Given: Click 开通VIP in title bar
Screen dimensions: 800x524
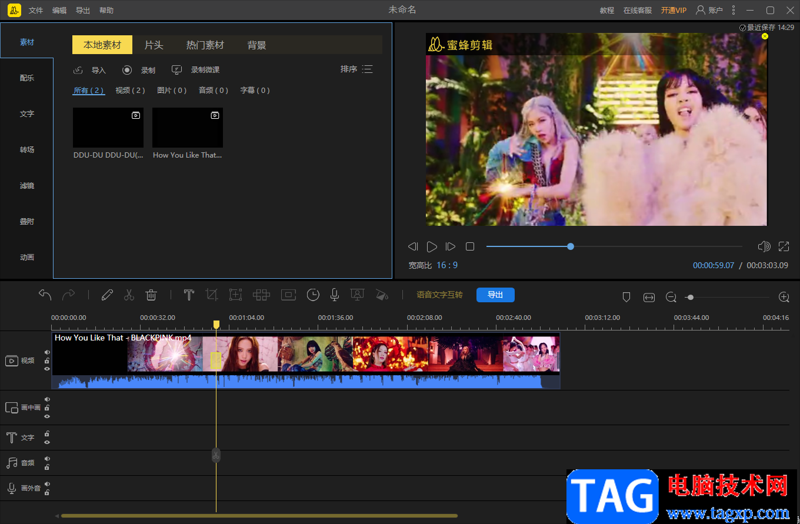Looking at the screenshot, I should [674, 11].
